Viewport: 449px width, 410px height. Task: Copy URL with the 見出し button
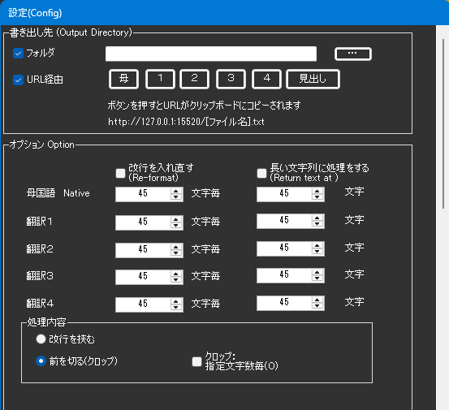pos(313,79)
